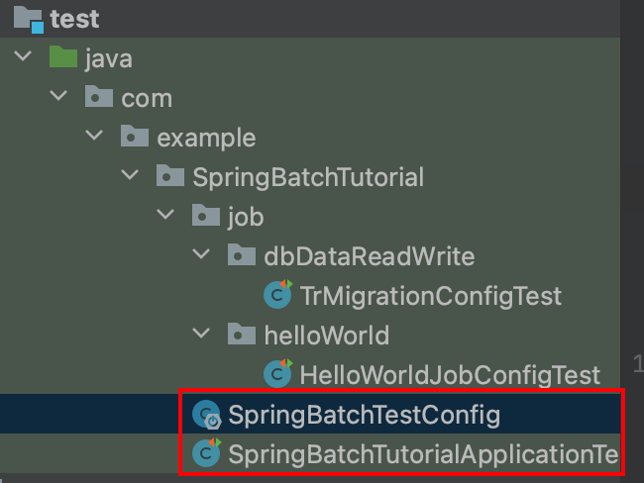Image resolution: width=644 pixels, height=483 pixels.
Task: Click the SpringBatchTestConfig Spring class icon
Action: tap(207, 414)
